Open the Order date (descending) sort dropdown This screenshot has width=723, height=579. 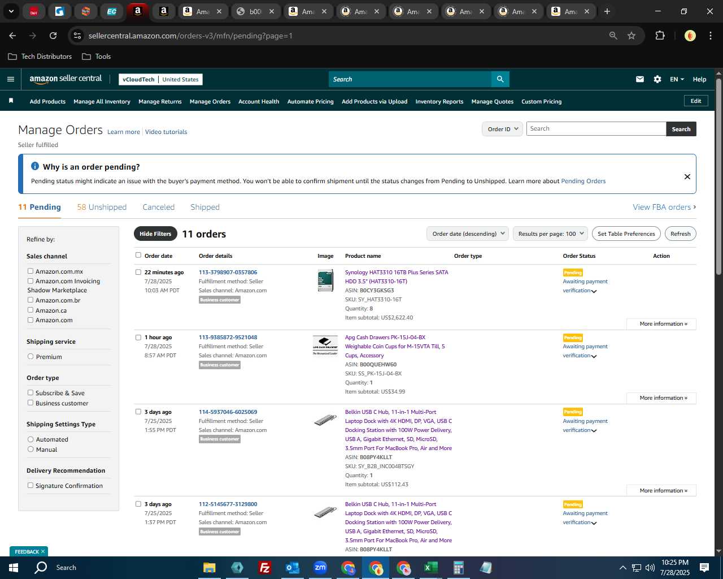tap(468, 234)
